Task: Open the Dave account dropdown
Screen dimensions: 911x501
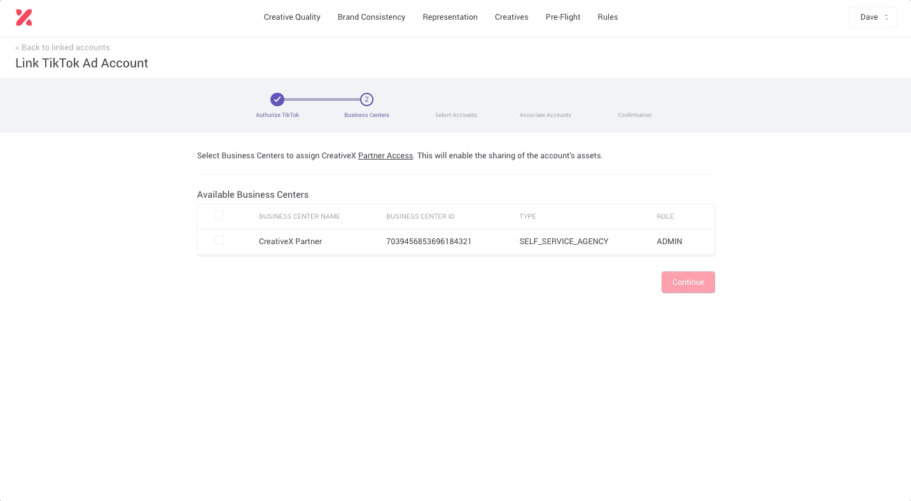Action: (x=873, y=17)
